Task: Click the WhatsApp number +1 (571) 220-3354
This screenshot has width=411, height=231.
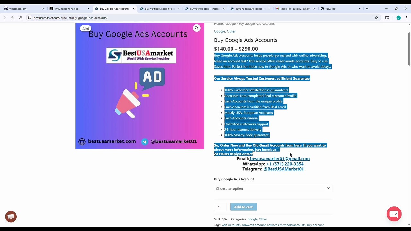Action: pos(285,164)
